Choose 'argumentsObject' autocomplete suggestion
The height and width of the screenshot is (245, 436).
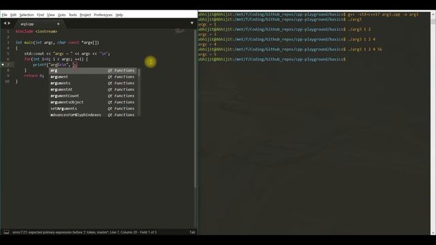click(x=93, y=102)
